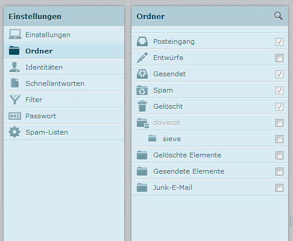Click the laptop icon beside Einstellungen
Image resolution: width=293 pixels, height=241 pixels.
click(15, 34)
